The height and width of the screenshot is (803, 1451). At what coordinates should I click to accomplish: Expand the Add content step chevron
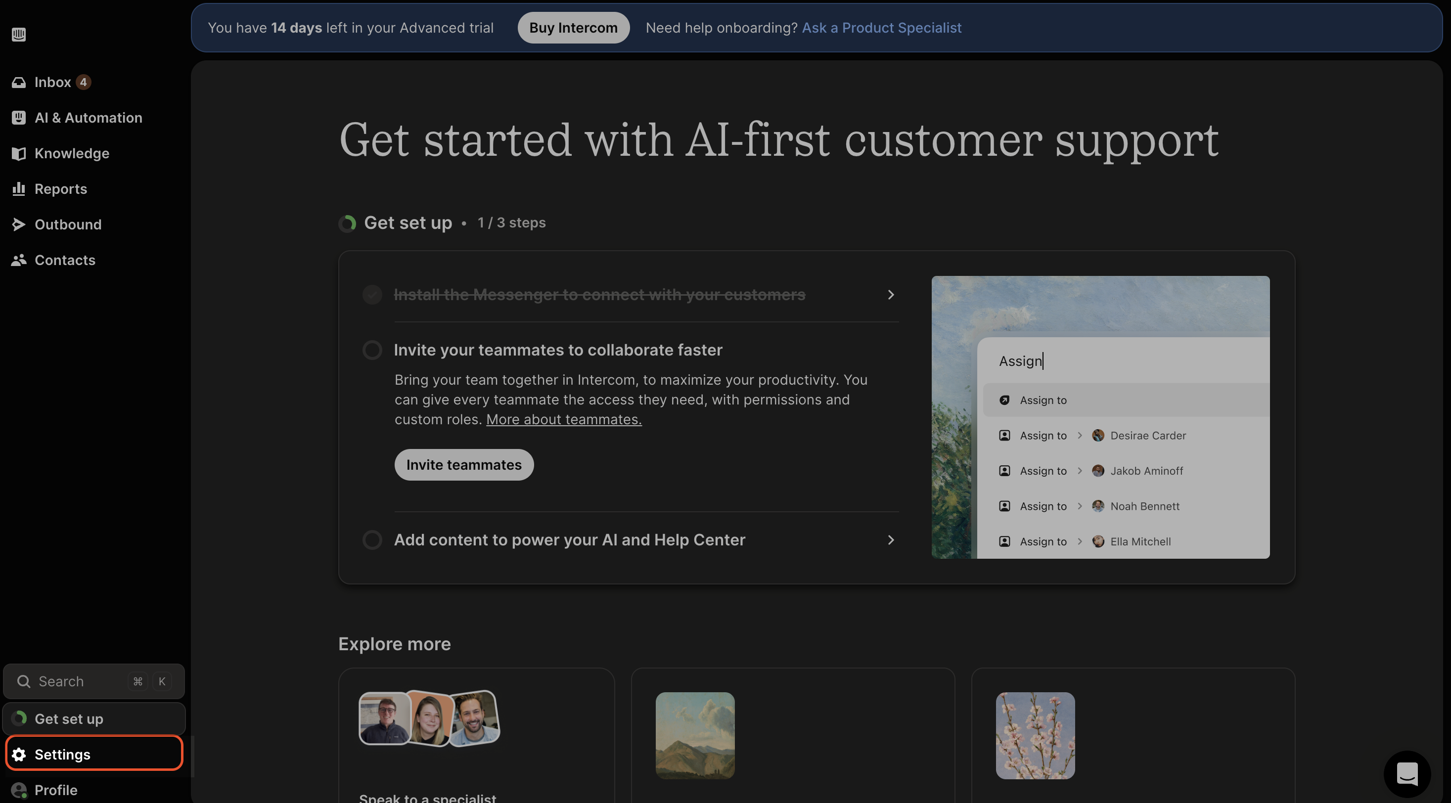tap(891, 539)
